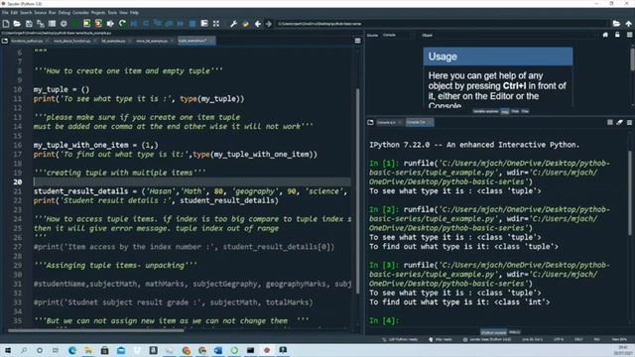Click the green Run file icon
The height and width of the screenshot is (357, 635).
75,24
